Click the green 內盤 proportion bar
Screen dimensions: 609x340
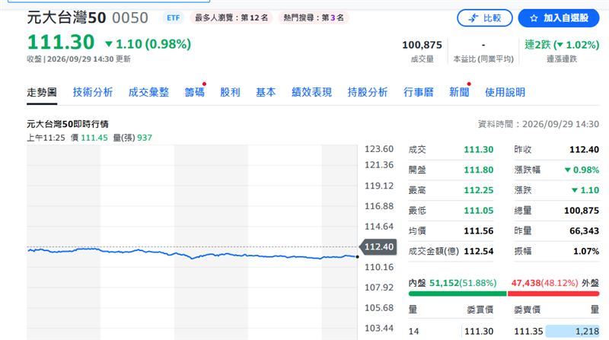pyautogui.click(x=458, y=294)
